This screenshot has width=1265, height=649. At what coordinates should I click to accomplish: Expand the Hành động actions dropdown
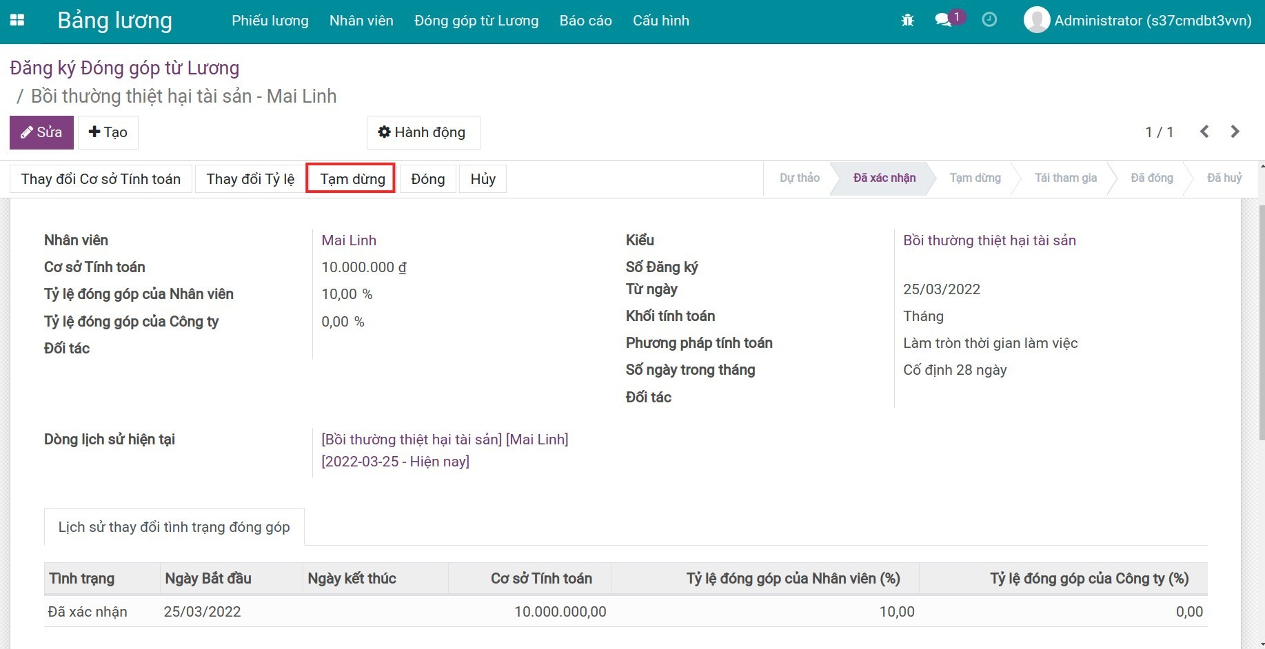click(x=423, y=132)
